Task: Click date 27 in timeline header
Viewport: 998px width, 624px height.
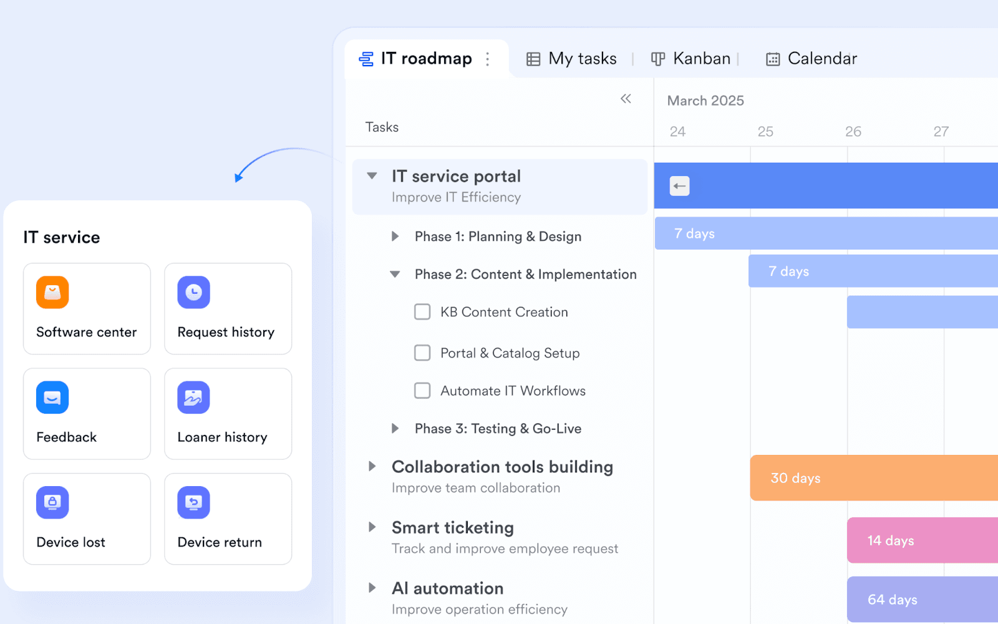Action: [941, 132]
